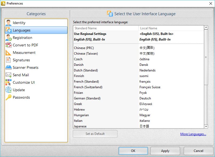Select the Languages category icon
The width and height of the screenshot is (215, 157).
(x=9, y=30)
